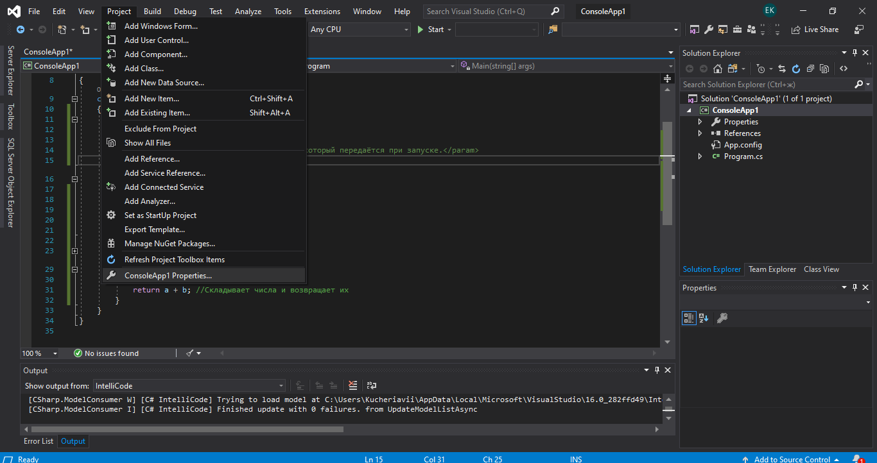Open Main(string[] args) member dropdown
877x463 pixels.
coord(566,66)
